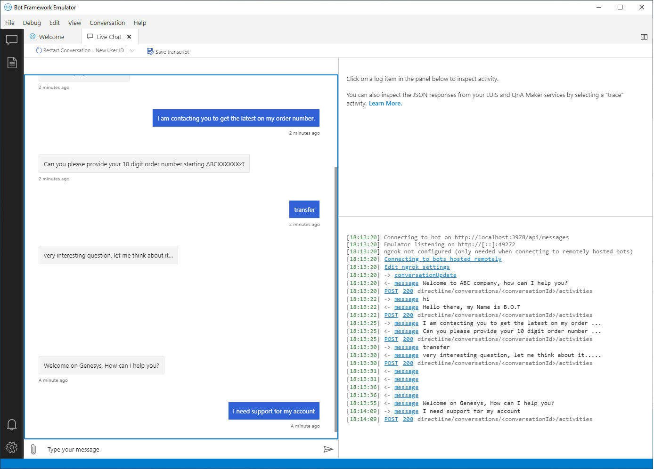Select bubble 'Welcome on Genesys, How can I help you?'
This screenshot has height=469, width=654.
click(101, 365)
